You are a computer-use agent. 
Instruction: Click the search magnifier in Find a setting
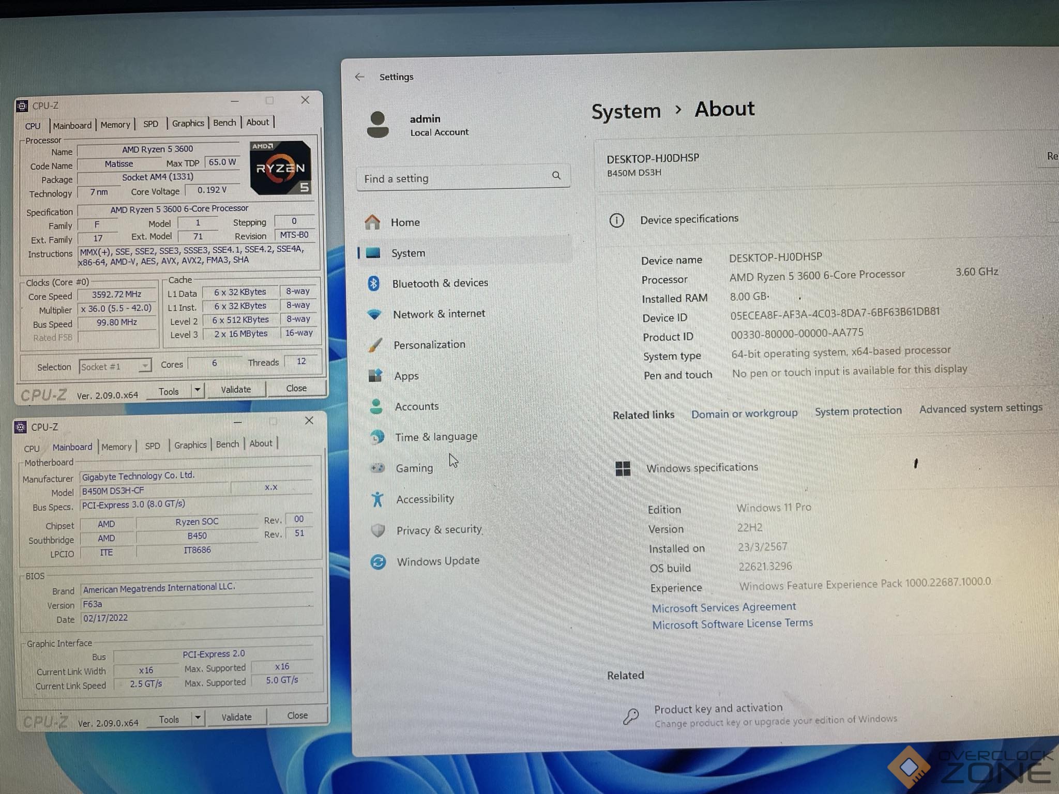point(556,176)
